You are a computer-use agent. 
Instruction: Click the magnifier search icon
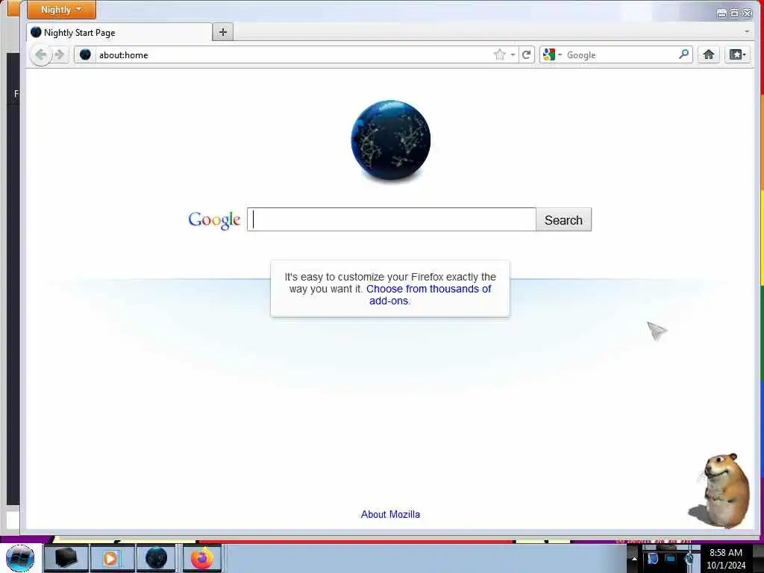coord(683,54)
